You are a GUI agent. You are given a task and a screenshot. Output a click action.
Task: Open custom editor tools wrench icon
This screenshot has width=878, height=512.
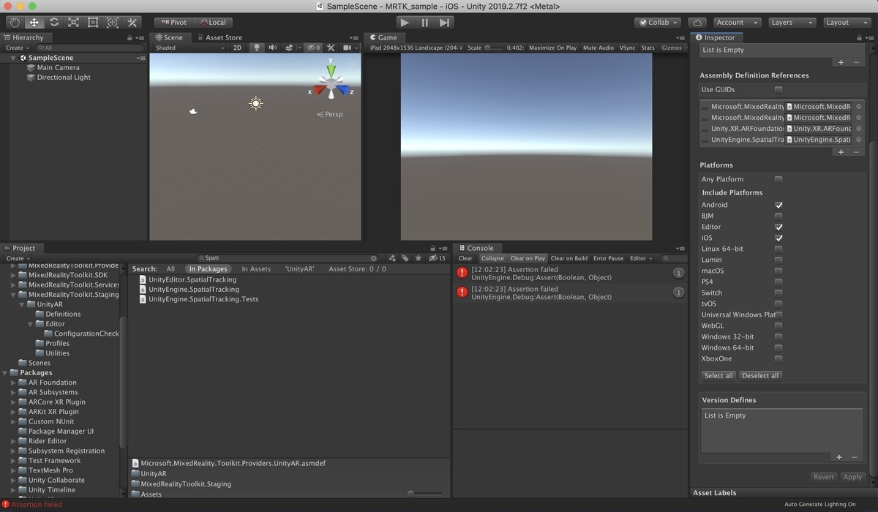[132, 23]
